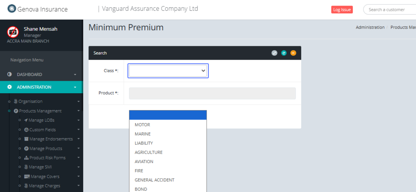This screenshot has width=416, height=192.
Task: Open the Class dropdown
Action: click(168, 71)
